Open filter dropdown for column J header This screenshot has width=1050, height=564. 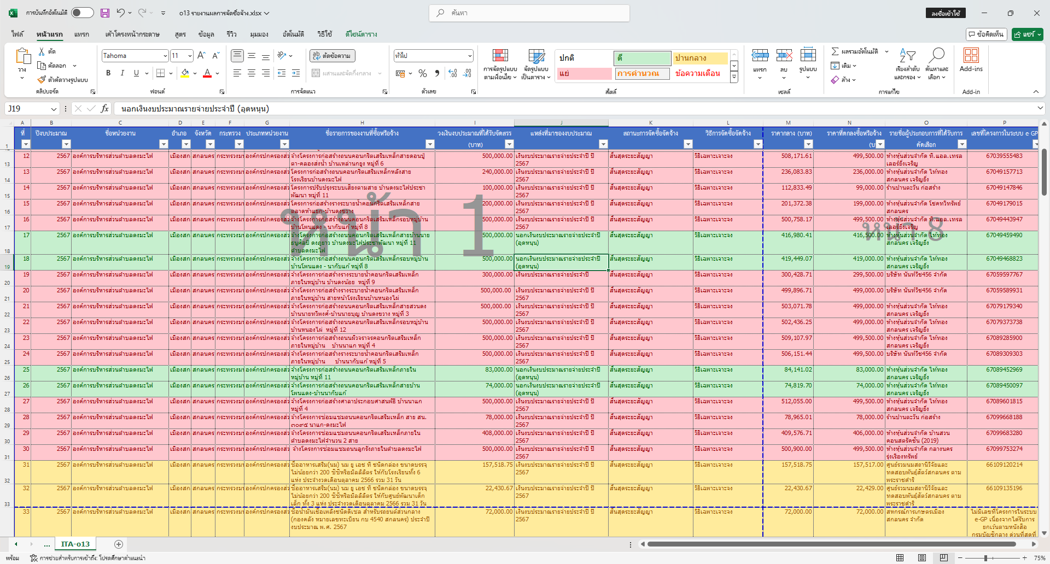[x=603, y=144]
